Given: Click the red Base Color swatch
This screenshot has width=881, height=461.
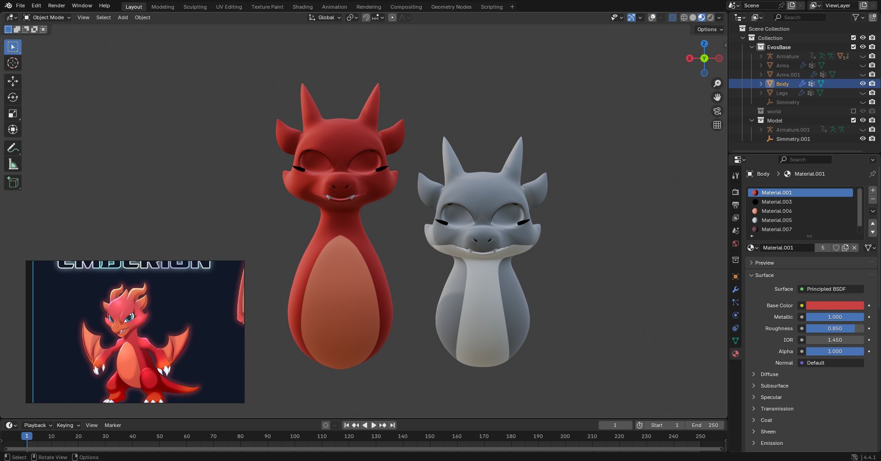Looking at the screenshot, I should point(835,305).
